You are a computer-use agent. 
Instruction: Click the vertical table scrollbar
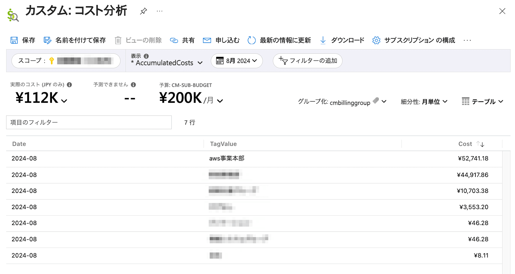click(506, 212)
